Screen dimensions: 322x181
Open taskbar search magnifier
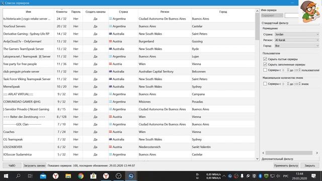[x=18, y=176]
